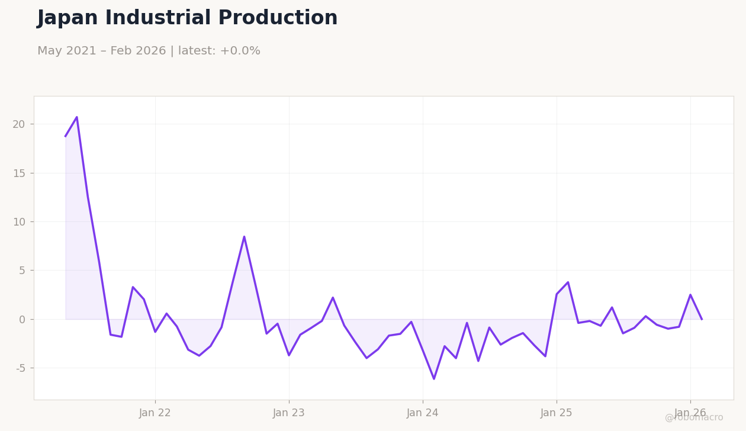This screenshot has height=431, width=746.
Task: Select the y-axis label 15
Action: [19, 173]
